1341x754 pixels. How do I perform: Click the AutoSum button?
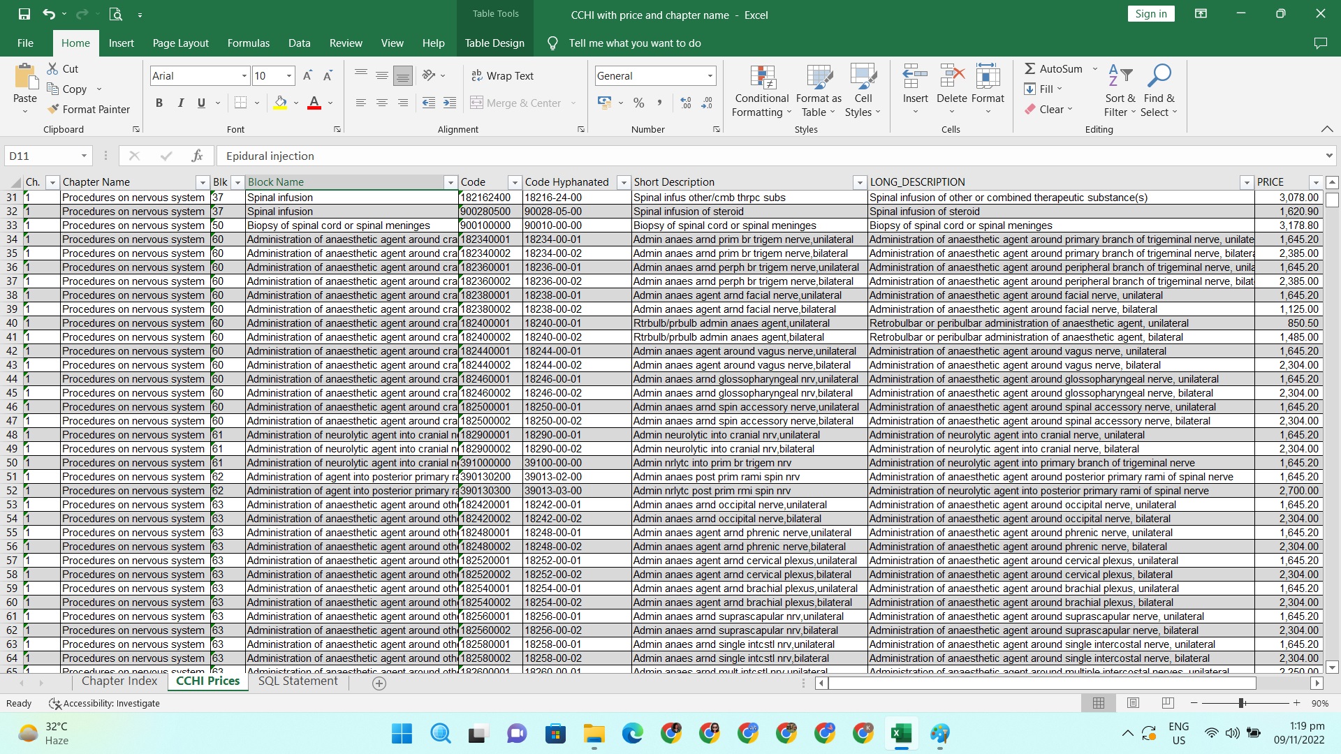1053,68
